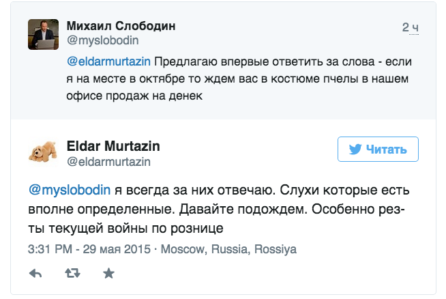446x299 pixels.
Task: Click the gray @myslobodin handle under Михаил Слободин
Action: [x=103, y=40]
